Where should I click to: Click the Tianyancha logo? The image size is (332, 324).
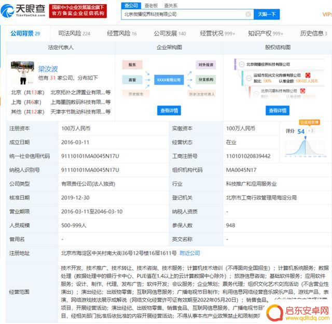click(x=23, y=10)
